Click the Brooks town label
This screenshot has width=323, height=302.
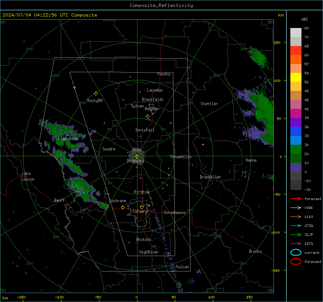coord(255,251)
